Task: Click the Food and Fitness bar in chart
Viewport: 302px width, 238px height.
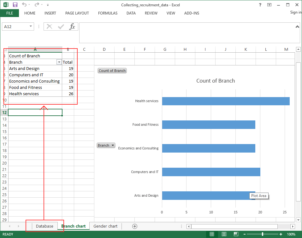Action: point(209,125)
